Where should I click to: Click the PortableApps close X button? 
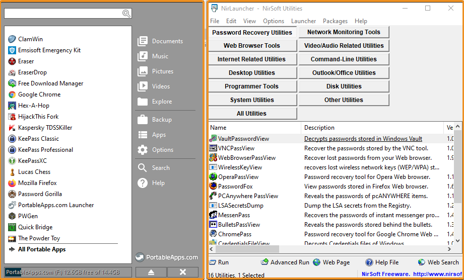[x=183, y=272]
